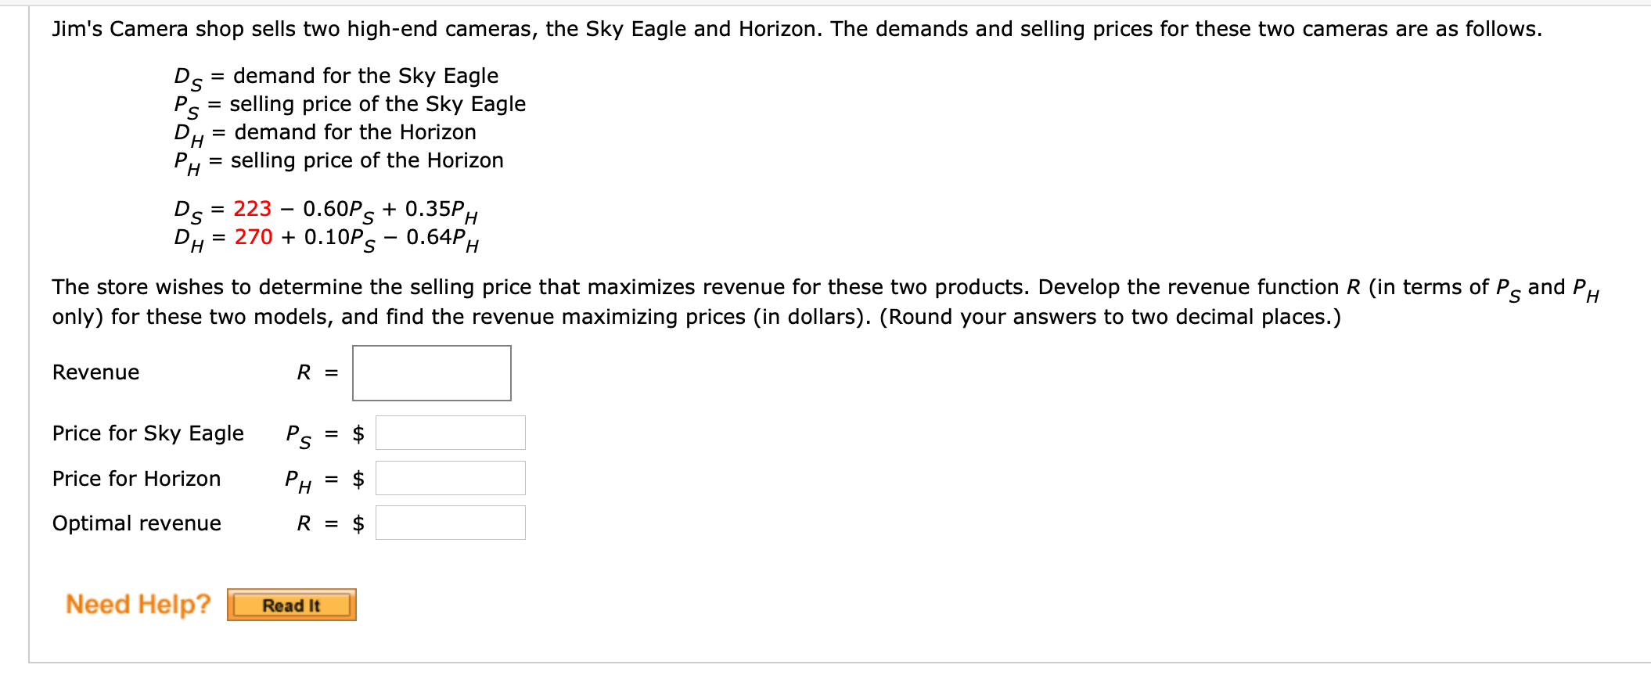The image size is (1651, 690).
Task: Click the demand for the Horizon definition
Action: pos(355,132)
